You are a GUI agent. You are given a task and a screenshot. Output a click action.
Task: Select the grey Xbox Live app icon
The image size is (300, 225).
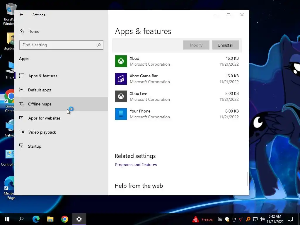coord(121,96)
